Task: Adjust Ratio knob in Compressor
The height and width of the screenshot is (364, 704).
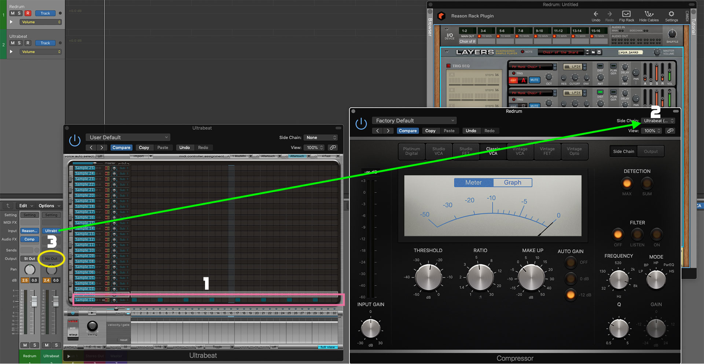Action: tap(480, 277)
